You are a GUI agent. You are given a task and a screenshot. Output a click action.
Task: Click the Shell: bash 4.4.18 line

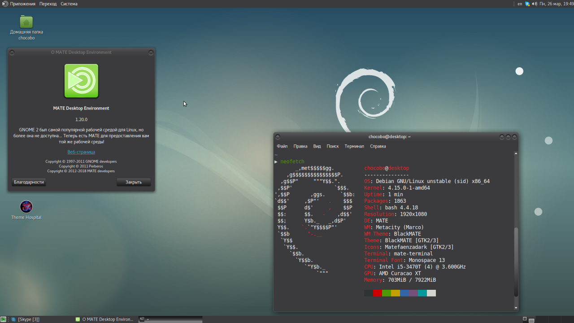[391, 208]
